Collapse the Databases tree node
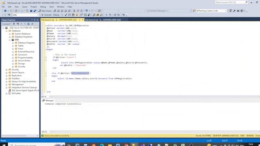 pyautogui.click(x=6, y=31)
